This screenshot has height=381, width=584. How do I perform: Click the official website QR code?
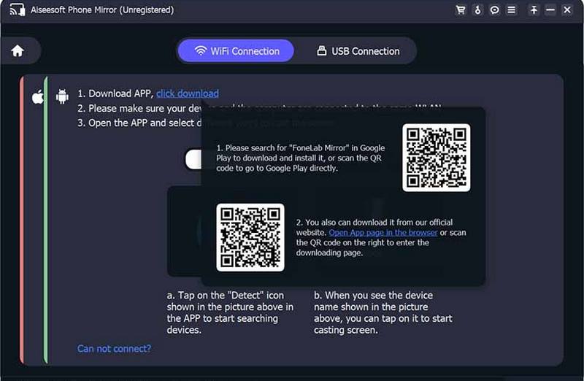pyautogui.click(x=250, y=237)
